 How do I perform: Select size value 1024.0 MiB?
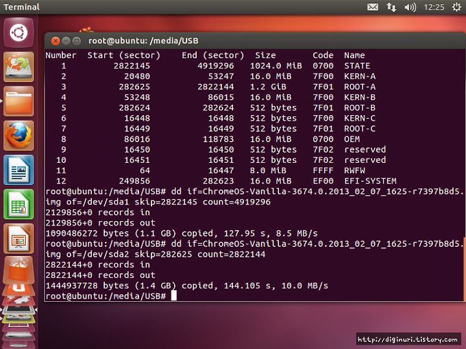tap(276, 66)
